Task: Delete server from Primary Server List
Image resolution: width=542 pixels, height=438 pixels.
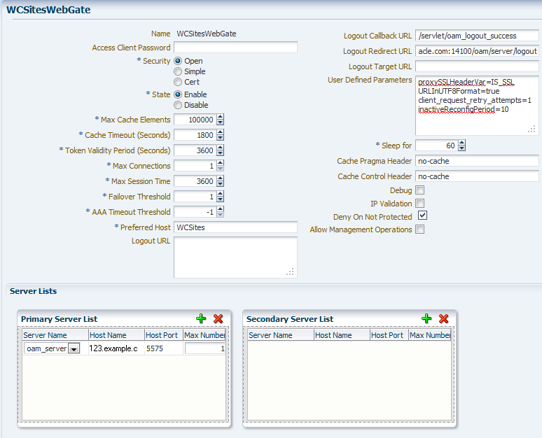Action: click(x=218, y=318)
